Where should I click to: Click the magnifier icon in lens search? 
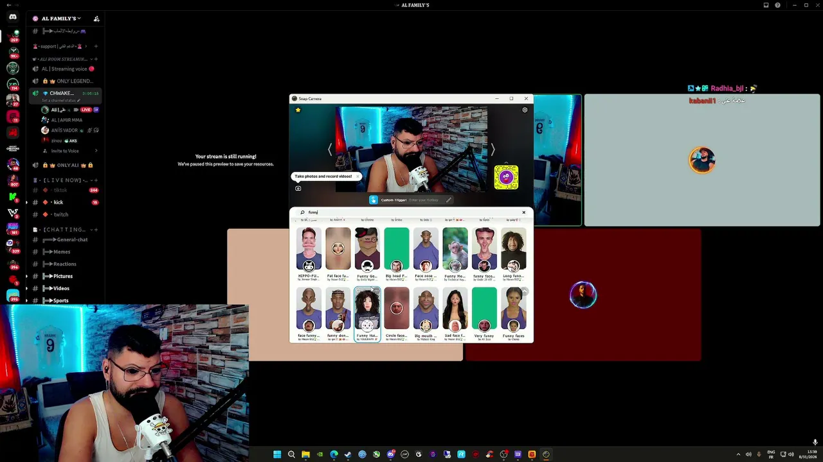pos(302,212)
